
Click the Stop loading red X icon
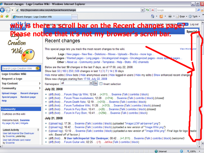153,10
